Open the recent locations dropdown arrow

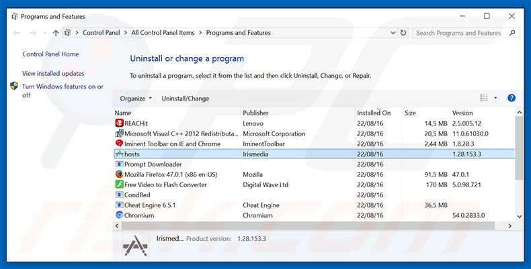[x=45, y=33]
